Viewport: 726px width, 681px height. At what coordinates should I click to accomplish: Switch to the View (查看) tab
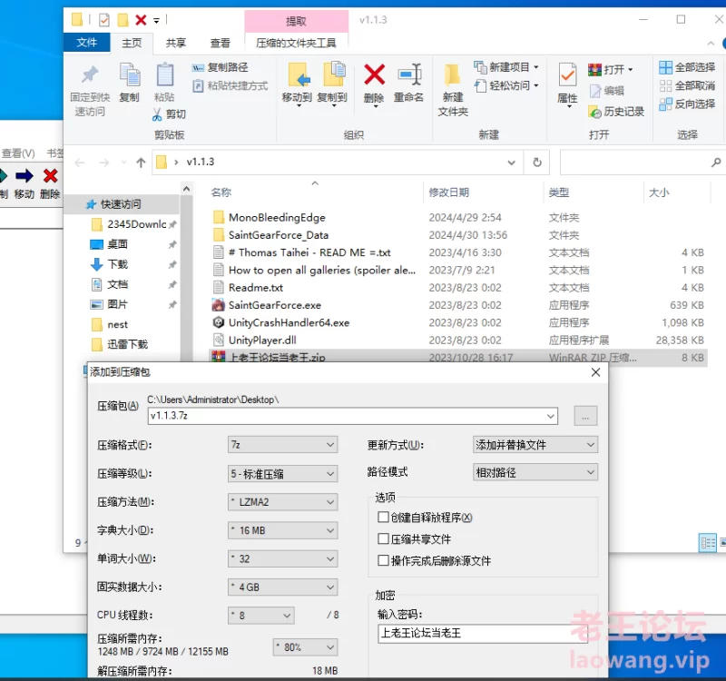(220, 43)
